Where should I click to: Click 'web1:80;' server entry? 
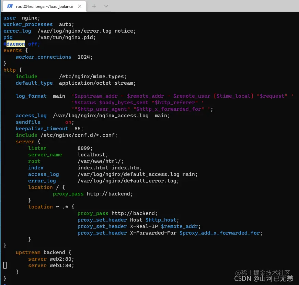(62, 265)
